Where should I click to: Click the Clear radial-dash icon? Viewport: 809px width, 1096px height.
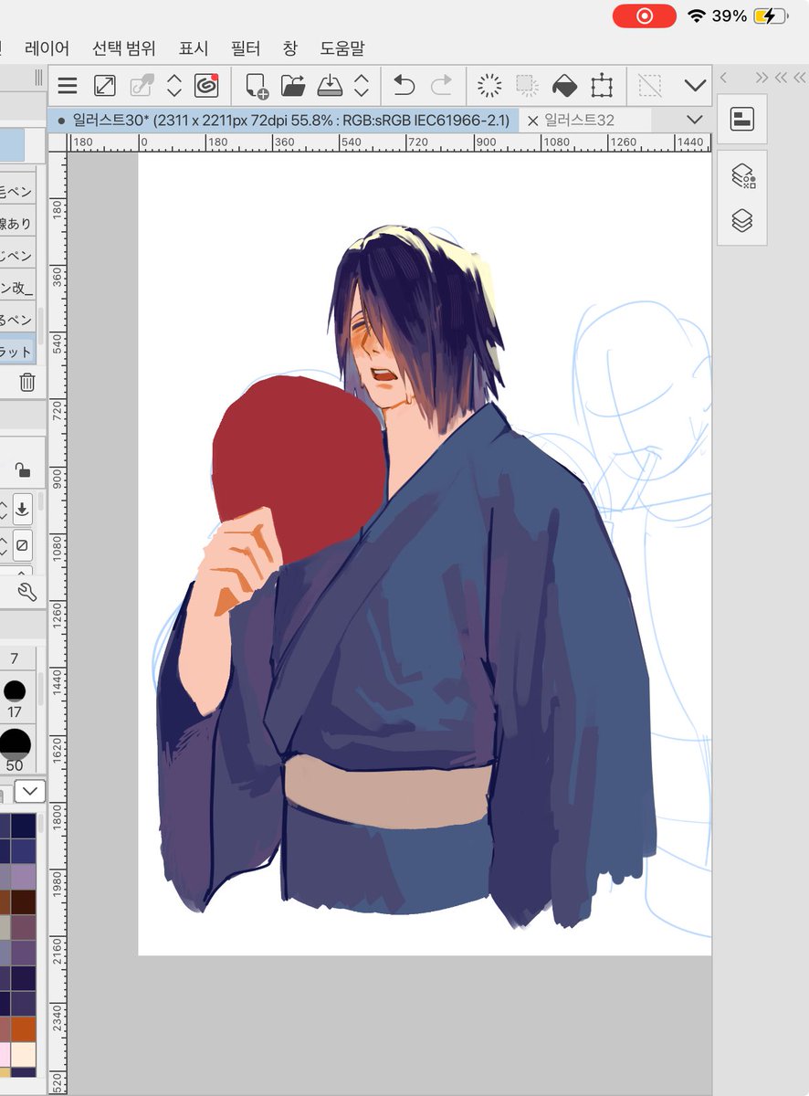(x=490, y=86)
